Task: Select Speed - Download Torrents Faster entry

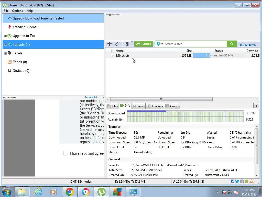Action: click(53, 18)
